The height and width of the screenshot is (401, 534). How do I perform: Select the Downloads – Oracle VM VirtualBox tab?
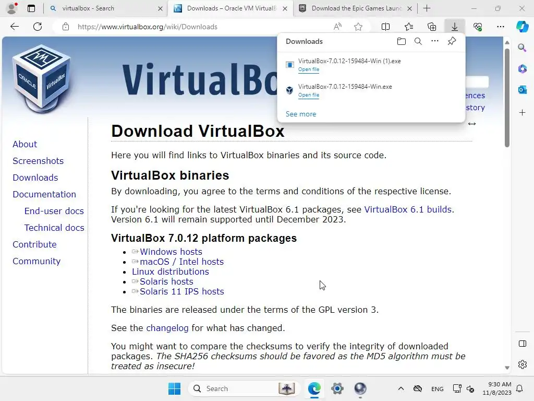tap(230, 8)
